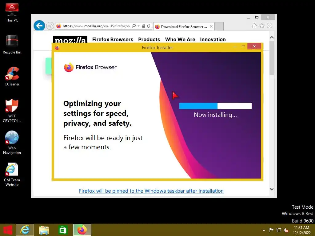Image resolution: width=315 pixels, height=236 pixels.
Task: Click the network tray icon
Action: (279, 230)
